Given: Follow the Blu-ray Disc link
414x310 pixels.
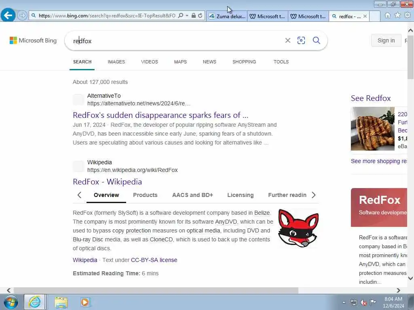Looking at the screenshot, I should click(x=88, y=240).
